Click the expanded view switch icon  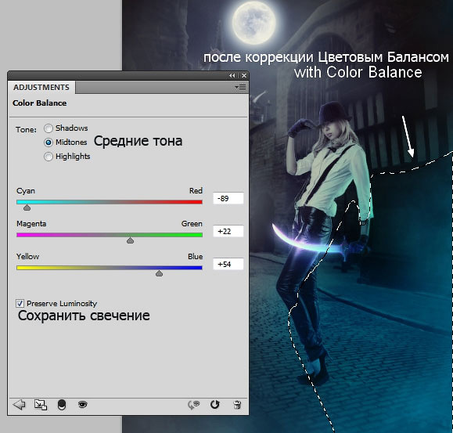[x=41, y=405]
